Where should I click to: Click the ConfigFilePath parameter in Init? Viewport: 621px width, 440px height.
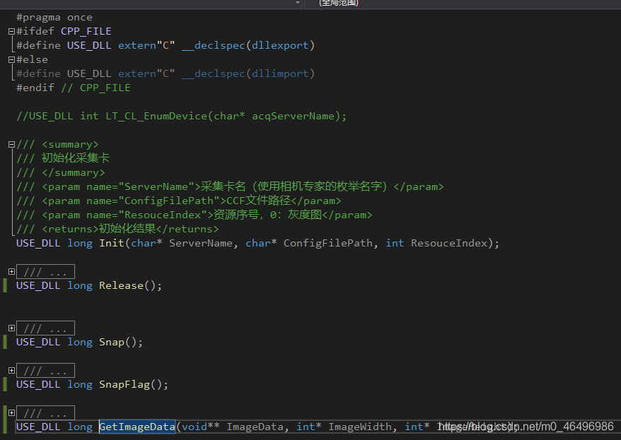[328, 243]
